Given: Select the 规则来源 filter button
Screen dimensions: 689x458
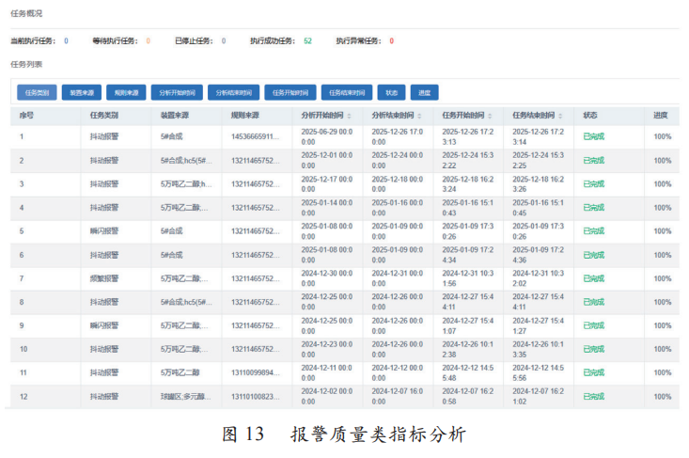Looking at the screenshot, I should 126,93.
